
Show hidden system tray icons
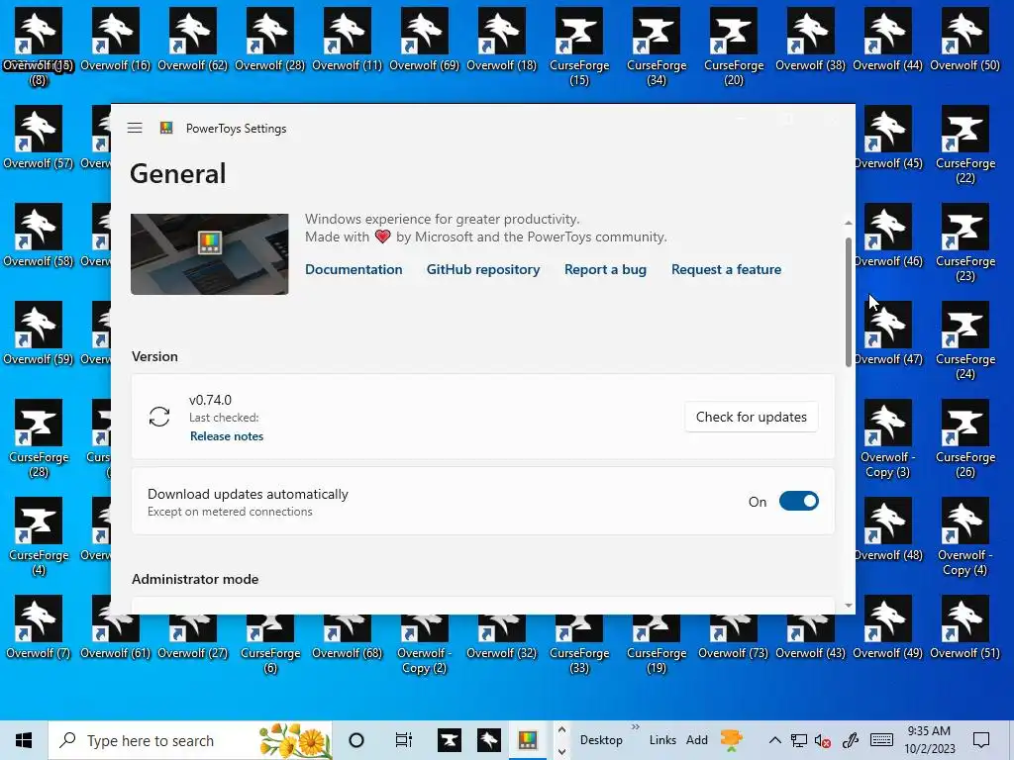coord(774,740)
